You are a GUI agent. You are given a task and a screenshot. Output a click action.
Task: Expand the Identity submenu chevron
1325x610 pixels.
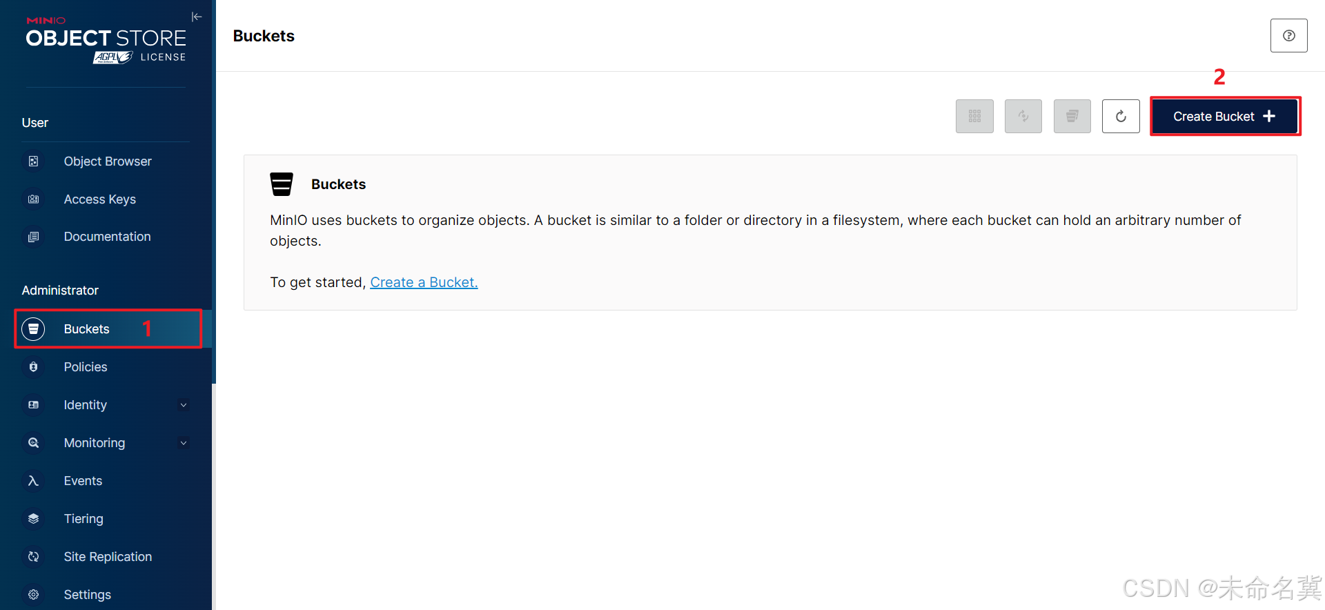(184, 405)
